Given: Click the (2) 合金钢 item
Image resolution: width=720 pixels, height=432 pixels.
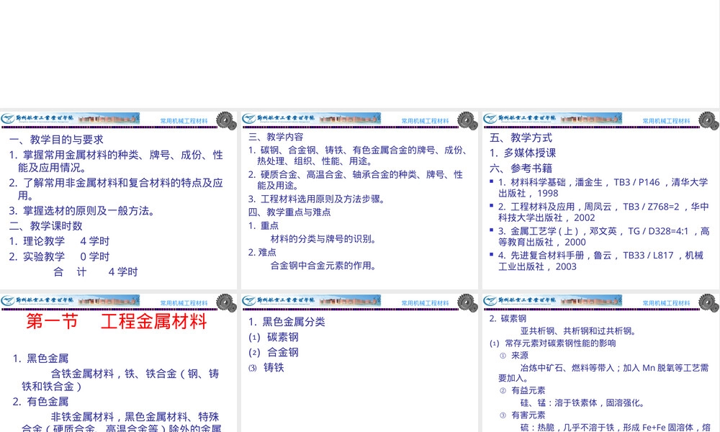Looking at the screenshot, I should pos(274,352).
